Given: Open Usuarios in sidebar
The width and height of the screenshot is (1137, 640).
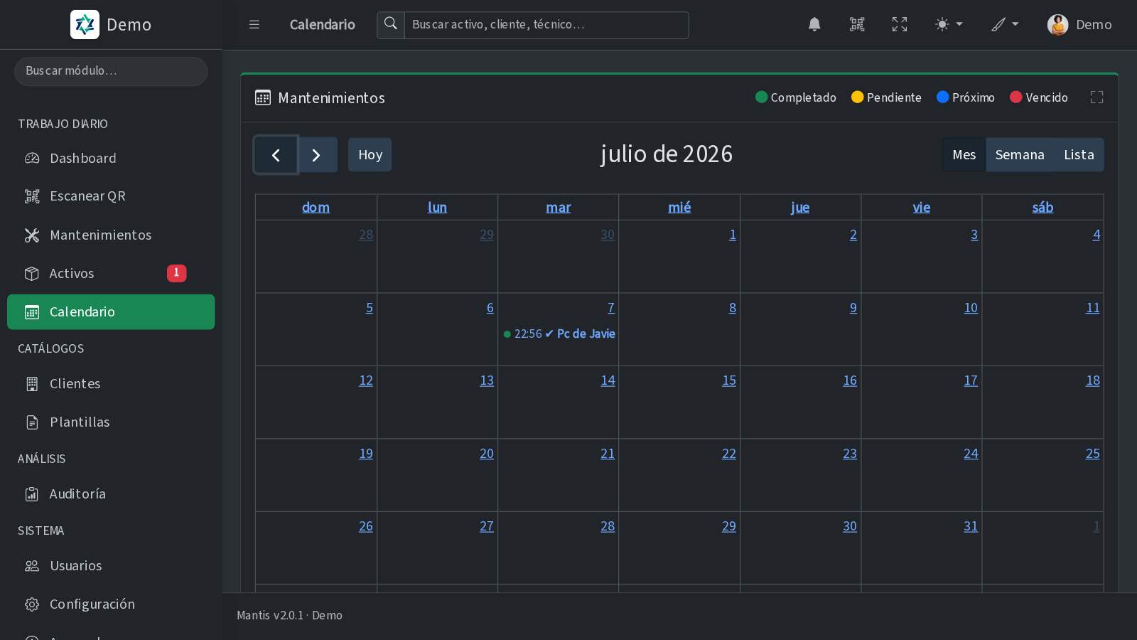Looking at the screenshot, I should [x=111, y=565].
